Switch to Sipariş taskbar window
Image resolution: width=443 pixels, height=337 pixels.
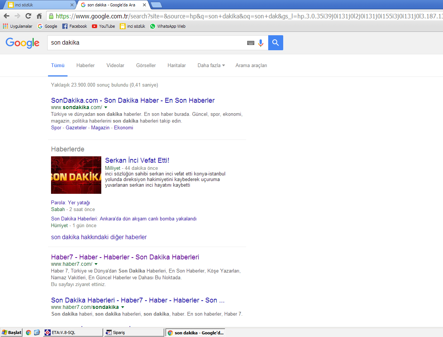(134, 333)
